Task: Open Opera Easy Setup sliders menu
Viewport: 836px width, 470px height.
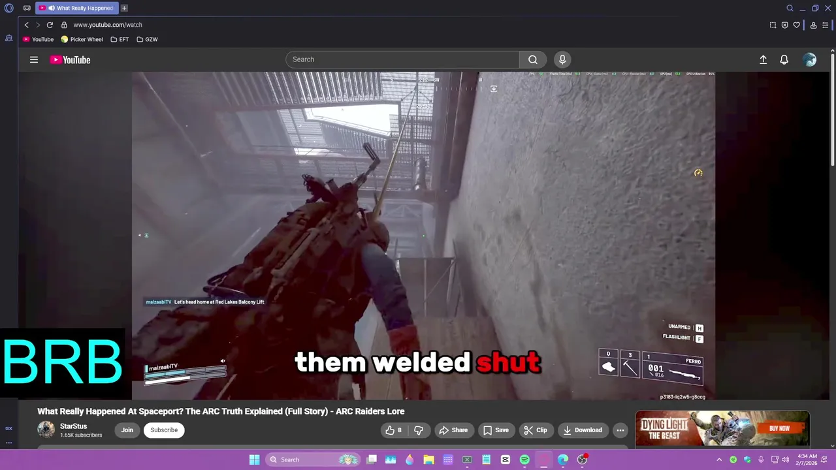Action: tap(825, 25)
